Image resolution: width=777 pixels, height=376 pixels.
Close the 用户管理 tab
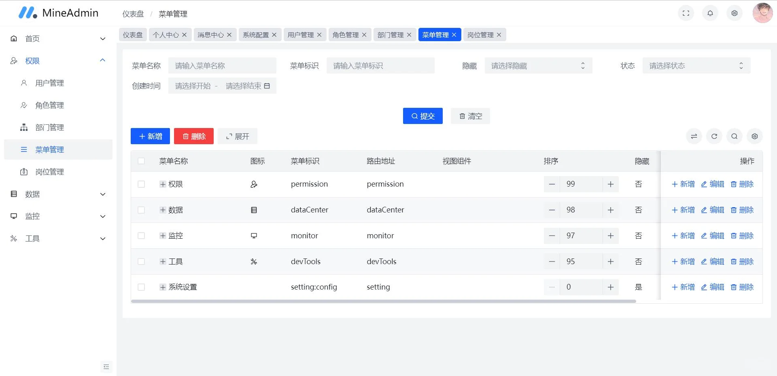click(x=319, y=35)
